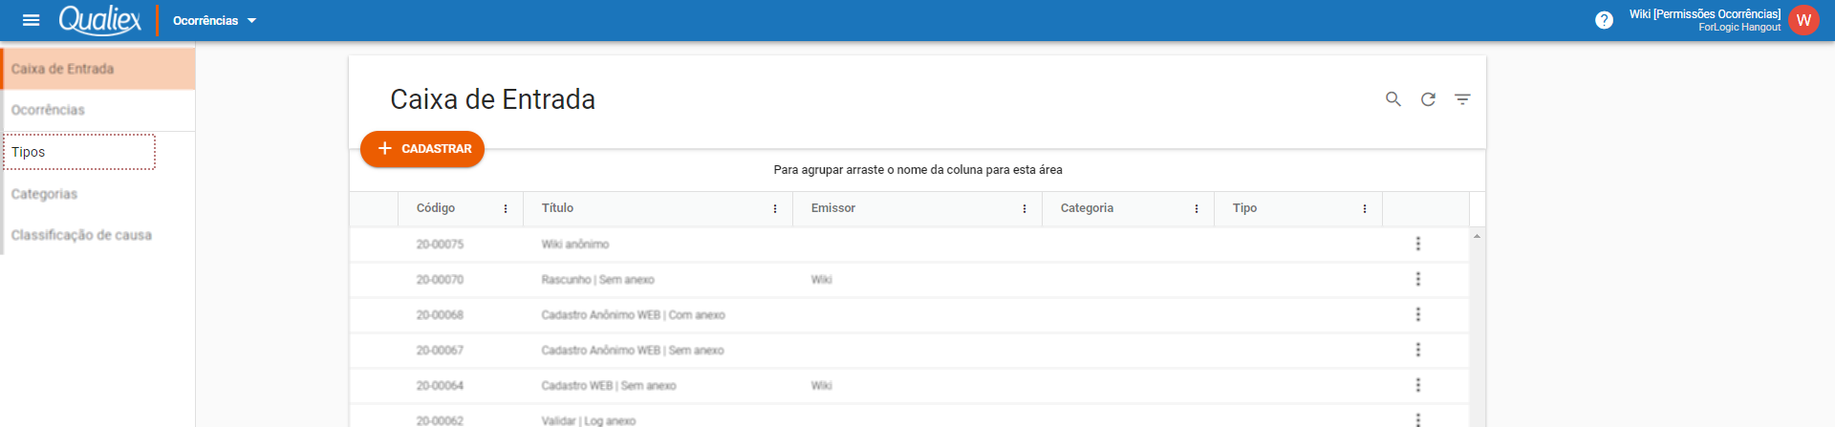Open 'Cadastro Anônimo WEB | Sem anexo' entry
1835x427 pixels.
(633, 351)
